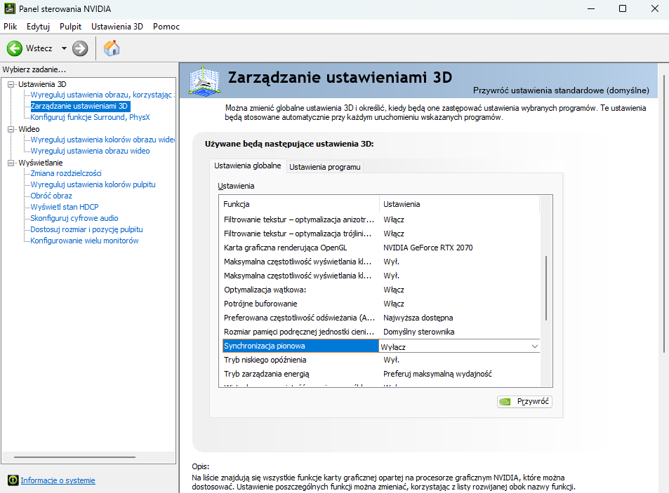This screenshot has height=493, width=669.
Task: Open Obróć obraz page
Action: click(x=51, y=196)
